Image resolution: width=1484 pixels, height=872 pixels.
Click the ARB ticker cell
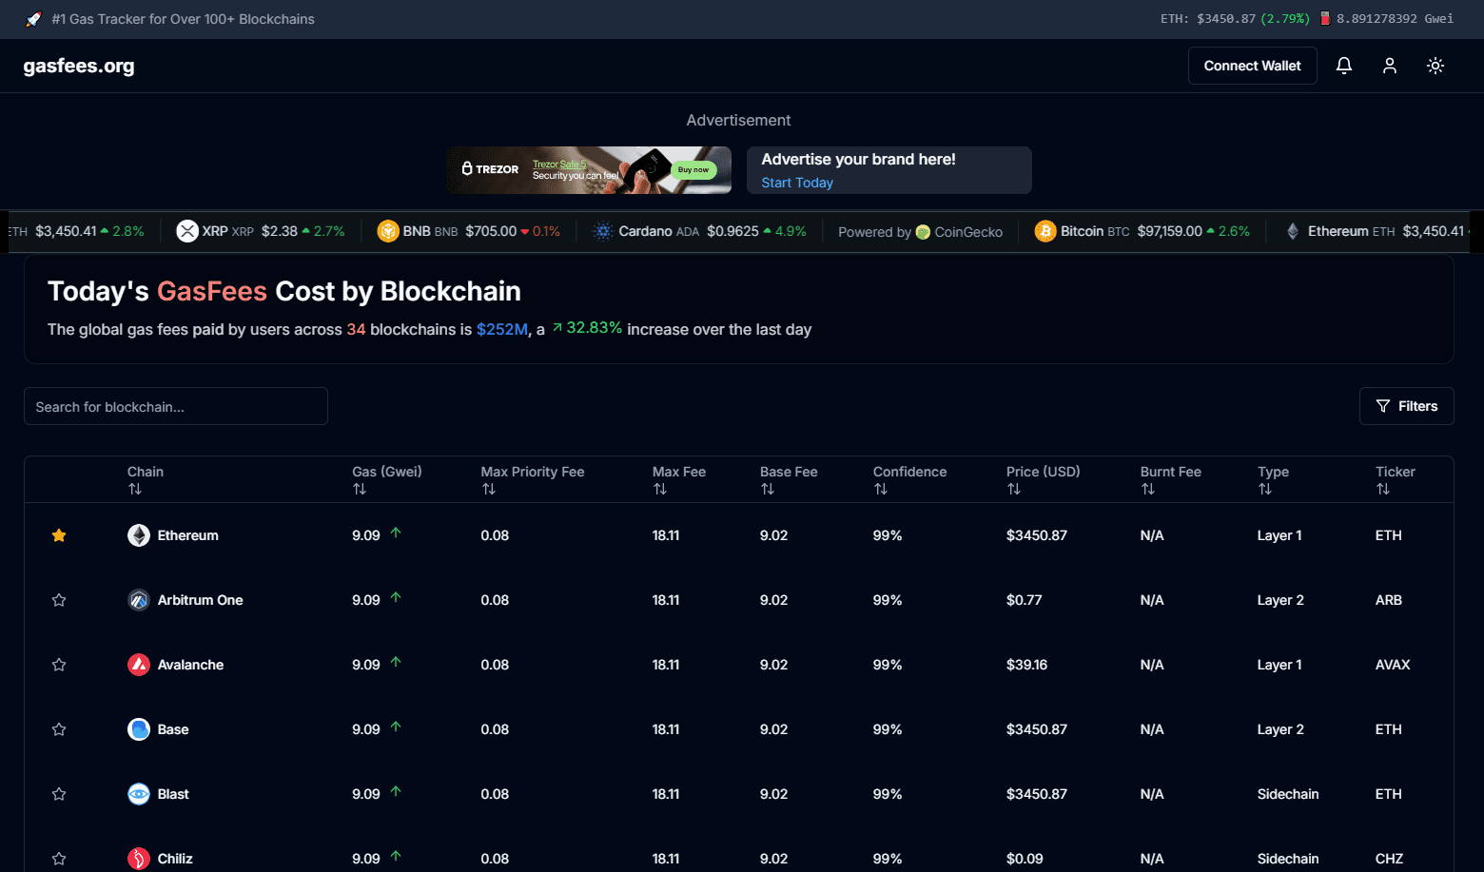click(1389, 600)
